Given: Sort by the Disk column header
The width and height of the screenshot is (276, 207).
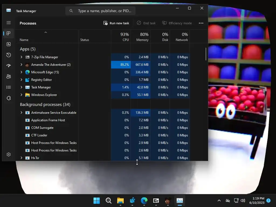Looking at the screenshot, I should (x=160, y=37).
